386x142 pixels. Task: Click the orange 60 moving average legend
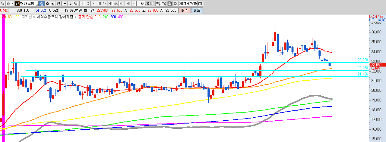click(10, 17)
